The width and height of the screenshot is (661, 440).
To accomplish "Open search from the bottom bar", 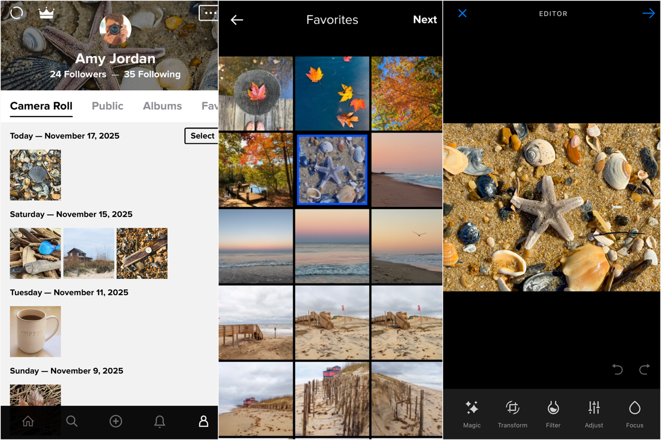I will [x=72, y=421].
